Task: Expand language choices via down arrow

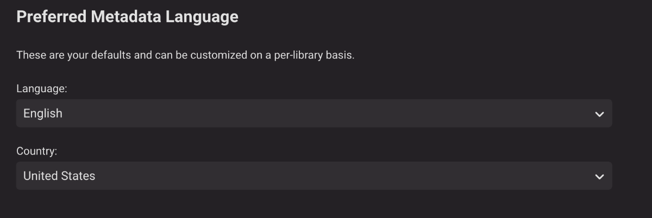Action: pos(599,114)
